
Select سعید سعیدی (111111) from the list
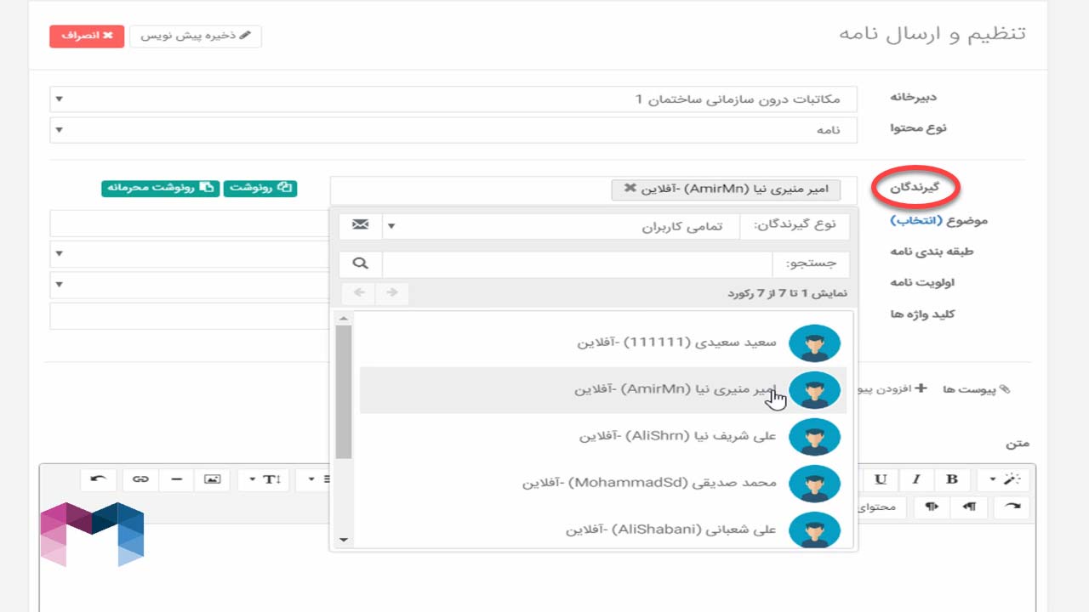[x=603, y=343]
